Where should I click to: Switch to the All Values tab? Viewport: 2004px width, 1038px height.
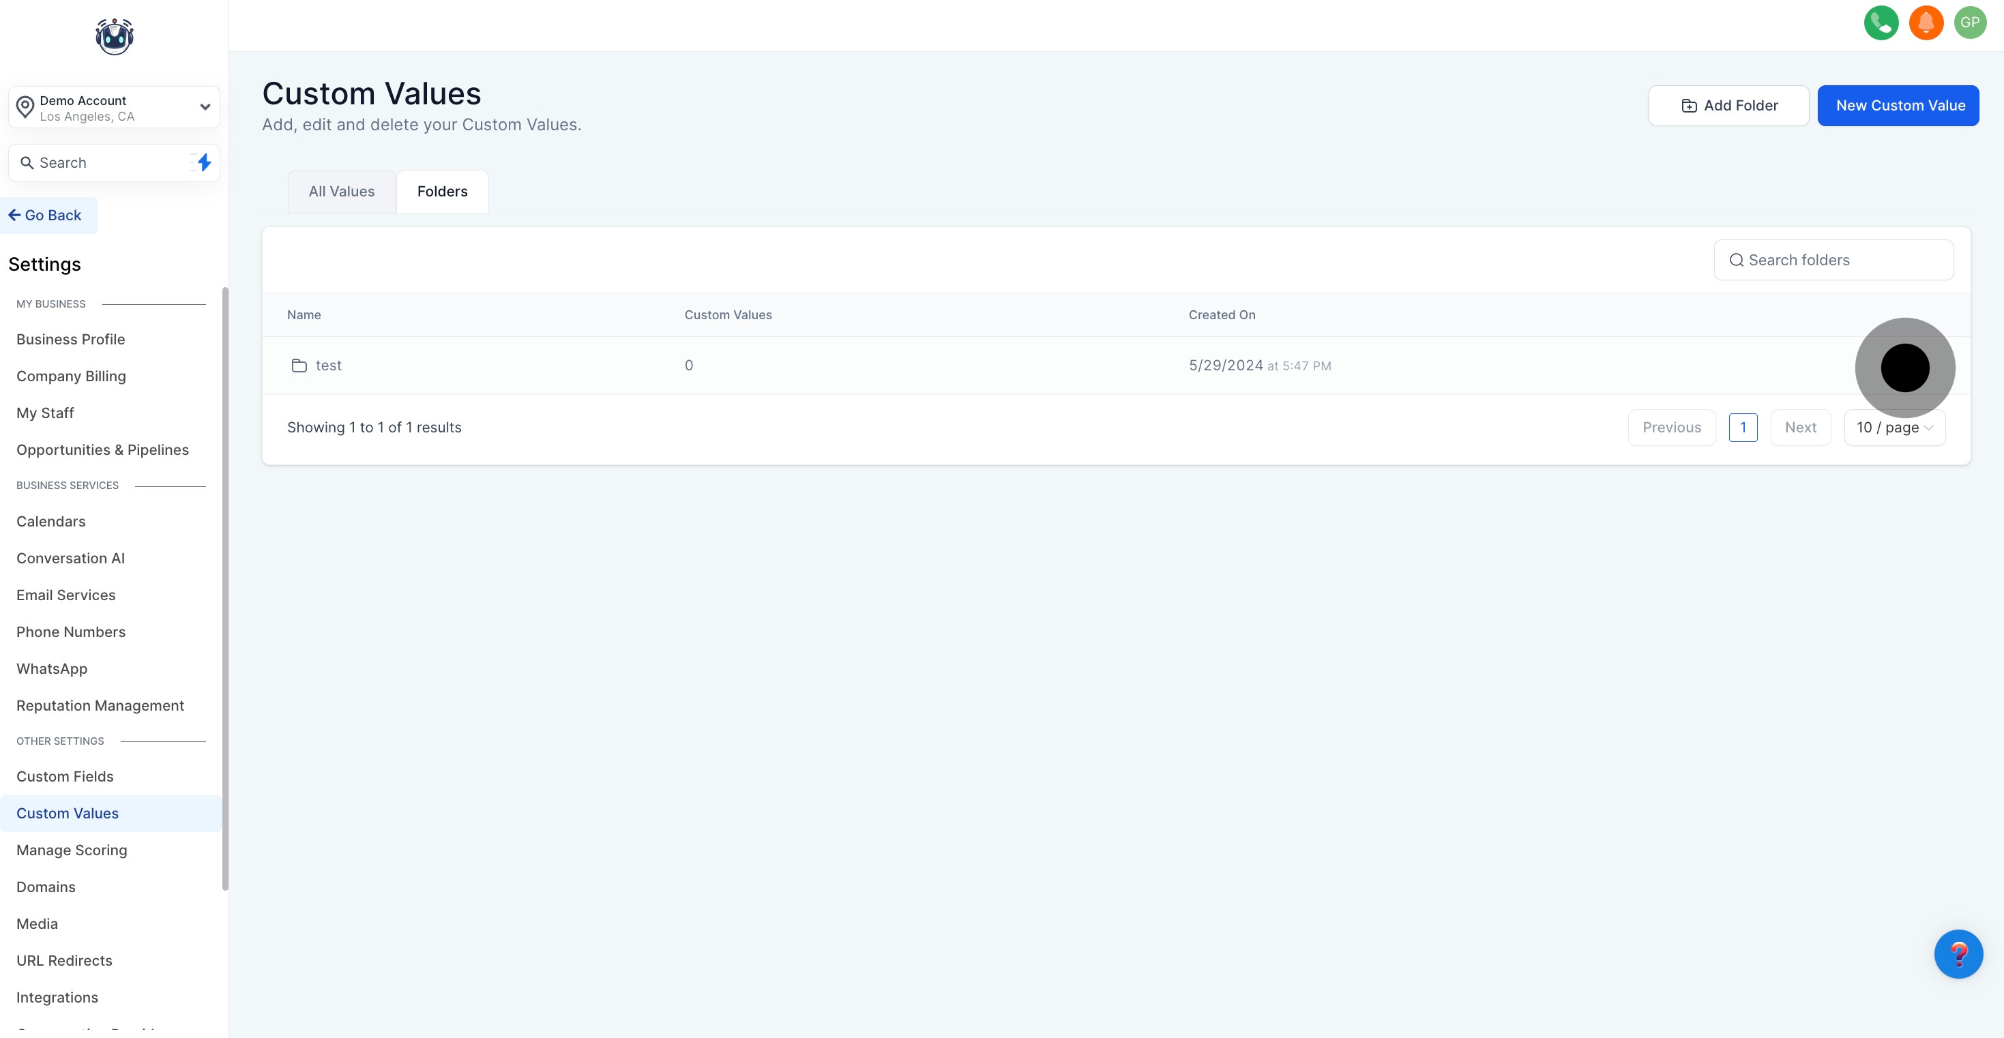pos(342,192)
